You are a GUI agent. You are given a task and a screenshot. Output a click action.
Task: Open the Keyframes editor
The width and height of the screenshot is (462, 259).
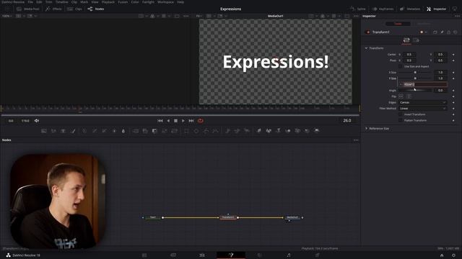coord(383,9)
